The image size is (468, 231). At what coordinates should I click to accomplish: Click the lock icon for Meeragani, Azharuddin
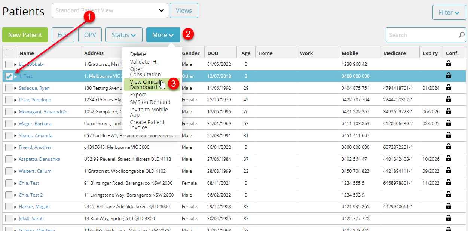(x=449, y=111)
